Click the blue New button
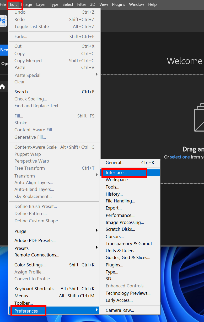This screenshot has width=204, height=322. [4, 50]
